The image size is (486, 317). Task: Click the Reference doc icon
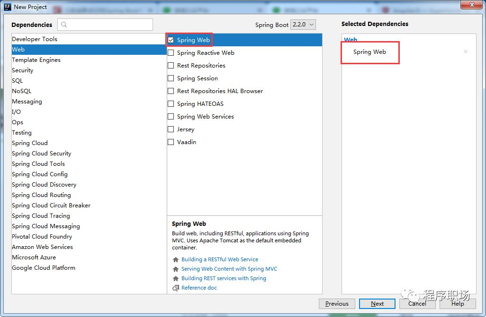(x=176, y=288)
